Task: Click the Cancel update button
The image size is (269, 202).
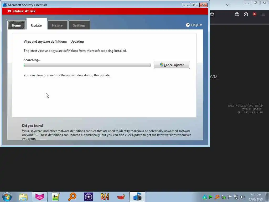Action: click(172, 65)
